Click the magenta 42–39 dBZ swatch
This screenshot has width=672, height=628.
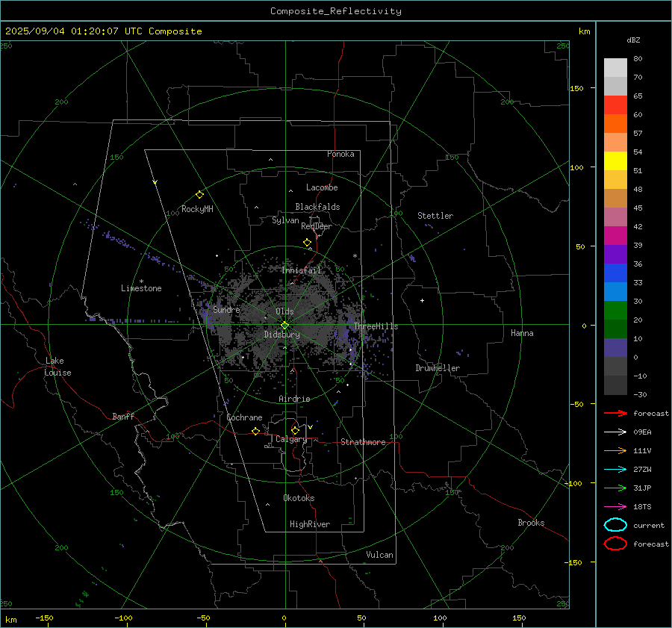pos(615,236)
